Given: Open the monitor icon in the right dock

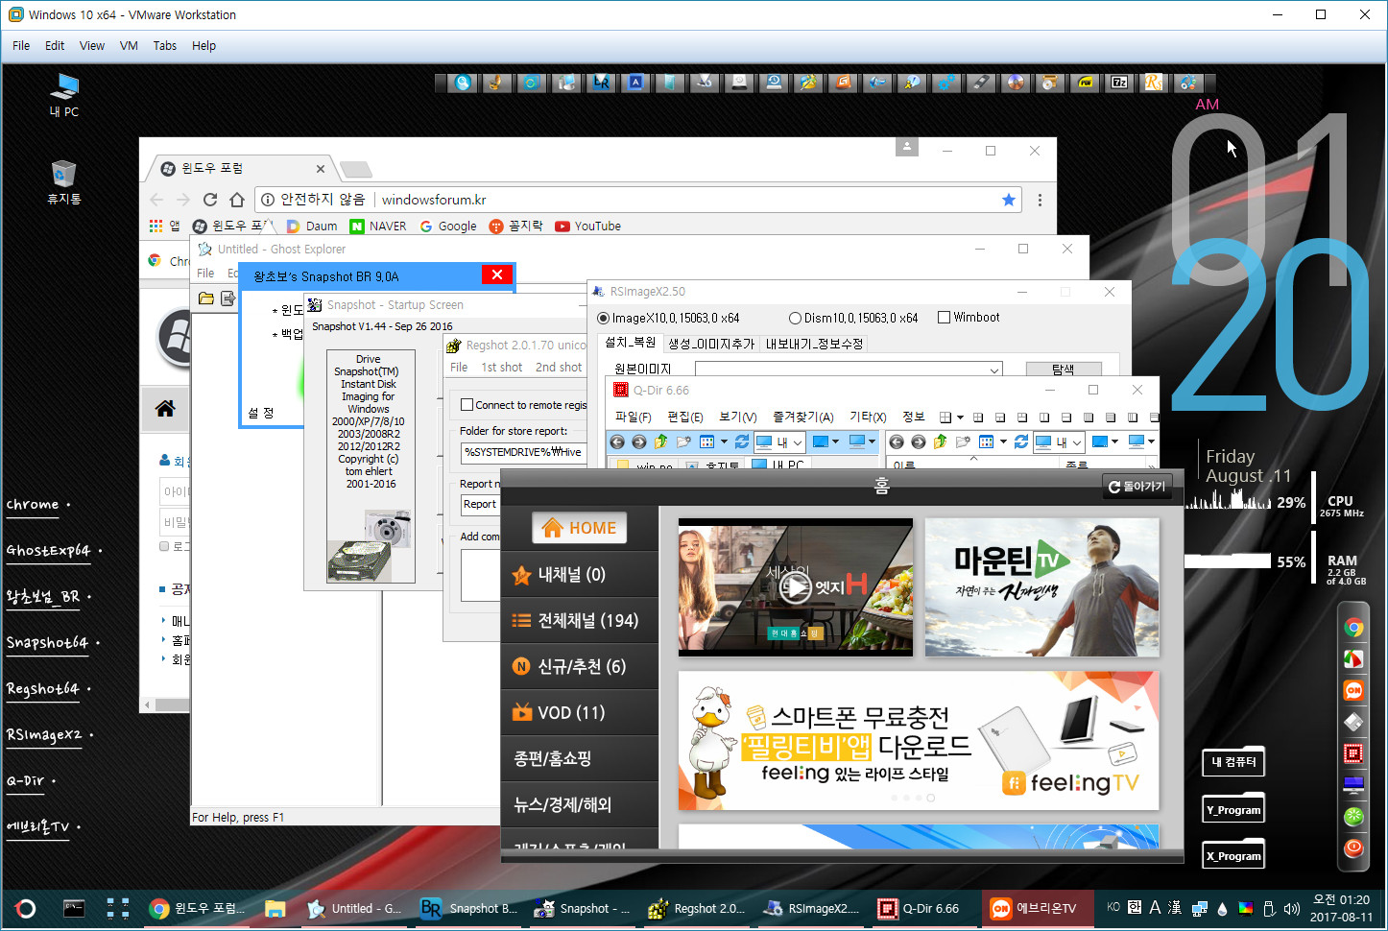Looking at the screenshot, I should 1353,785.
